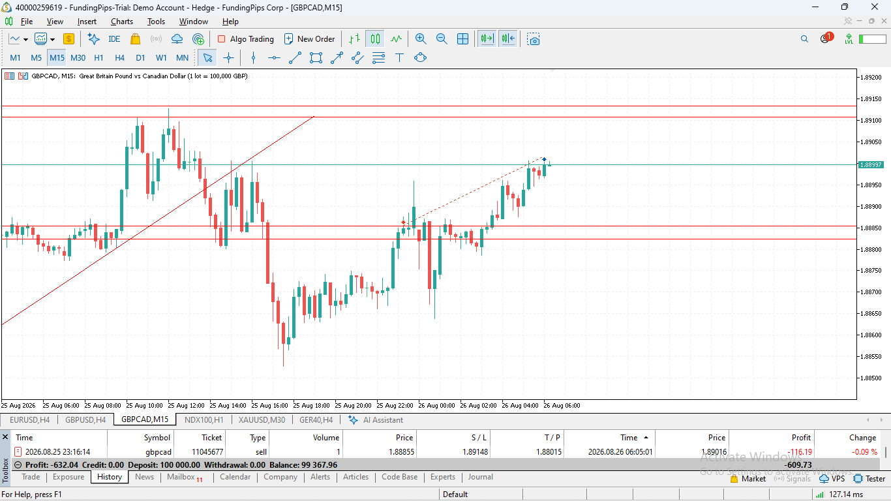Click the 1.88997 current price label
Image resolution: width=891 pixels, height=501 pixels.
click(x=871, y=164)
